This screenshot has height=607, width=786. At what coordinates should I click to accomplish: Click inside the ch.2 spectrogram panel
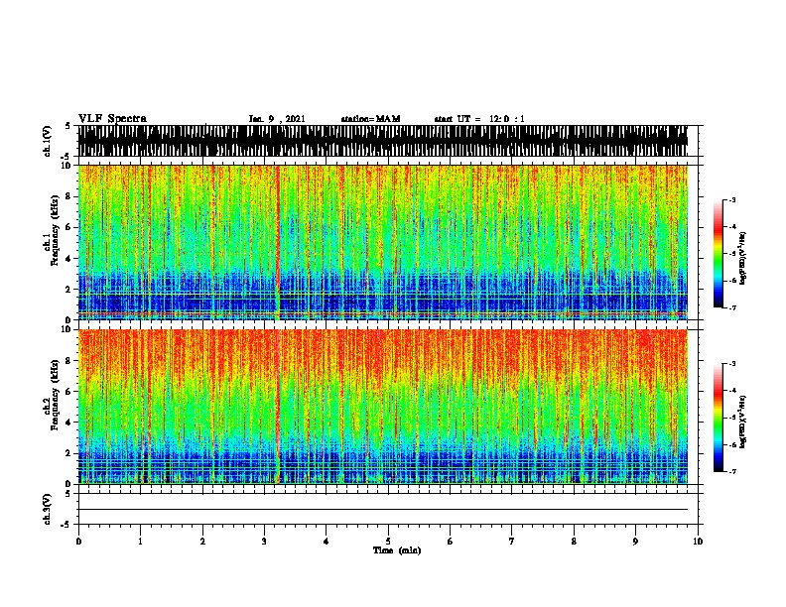tap(382, 407)
